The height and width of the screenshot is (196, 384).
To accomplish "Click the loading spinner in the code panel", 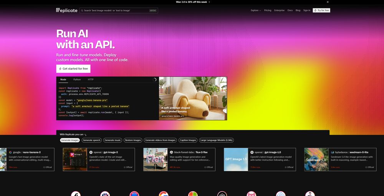I will click(x=154, y=79).
